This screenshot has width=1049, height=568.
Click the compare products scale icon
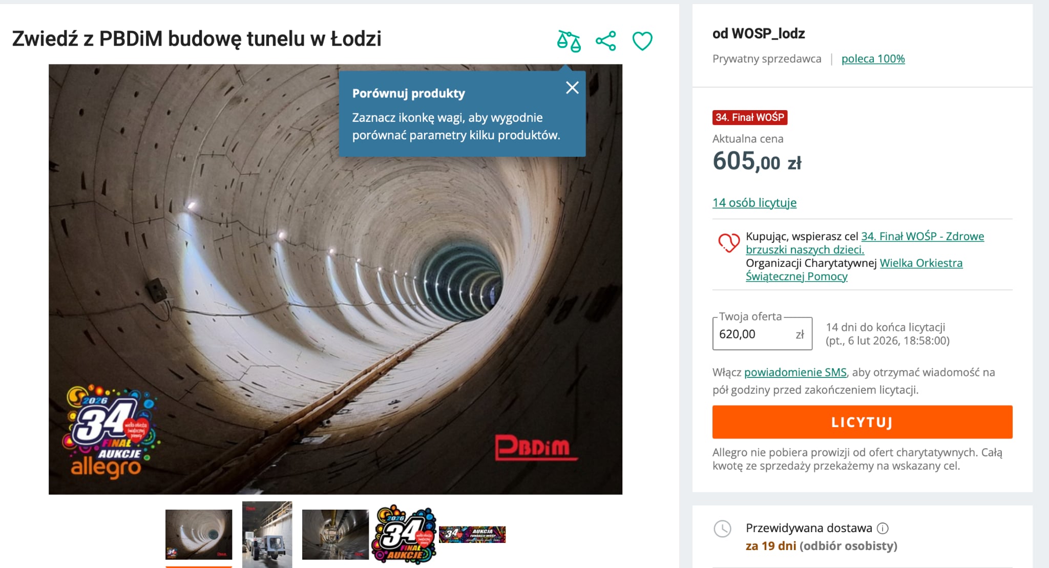pyautogui.click(x=569, y=41)
